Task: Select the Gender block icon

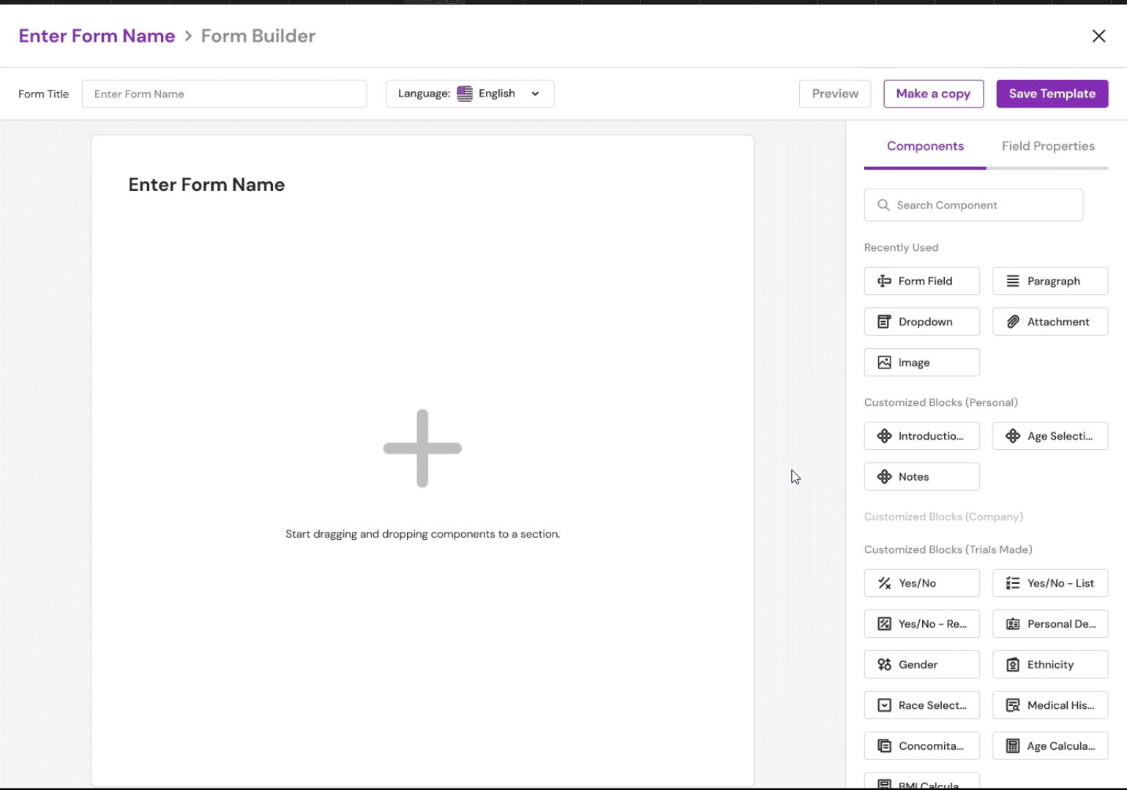Action: coord(884,665)
